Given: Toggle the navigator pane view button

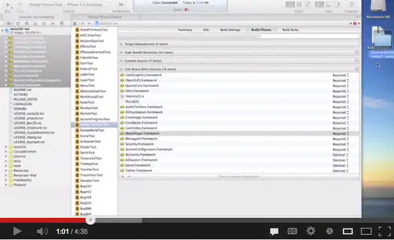Looking at the screenshot, I should (320, 4).
